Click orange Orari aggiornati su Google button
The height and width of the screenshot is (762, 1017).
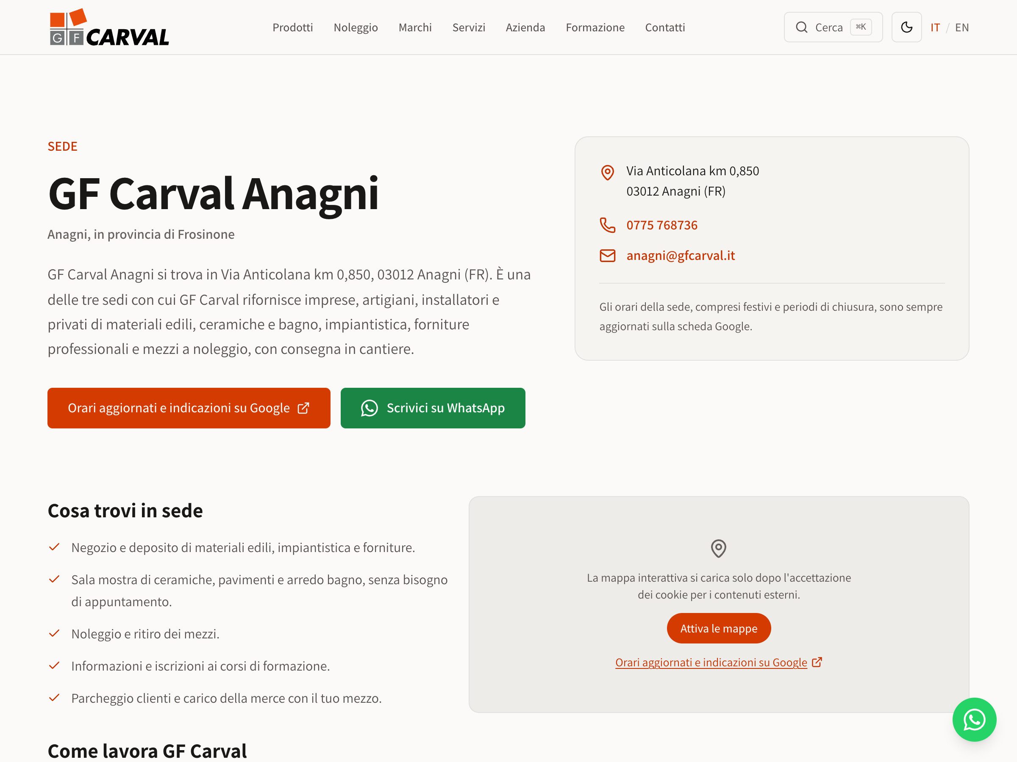(x=189, y=408)
